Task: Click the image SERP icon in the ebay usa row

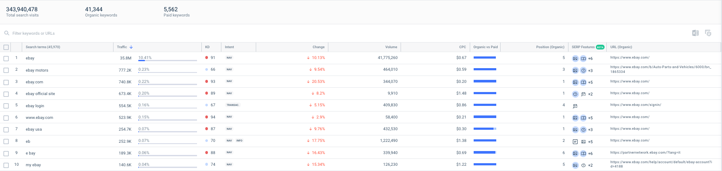Action: (575, 129)
